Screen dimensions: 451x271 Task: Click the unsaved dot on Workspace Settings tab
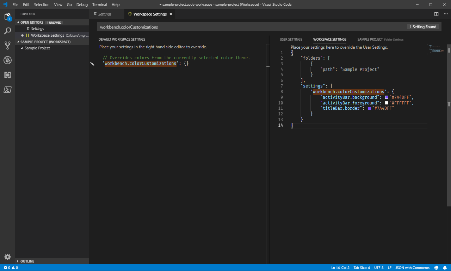[x=171, y=14]
